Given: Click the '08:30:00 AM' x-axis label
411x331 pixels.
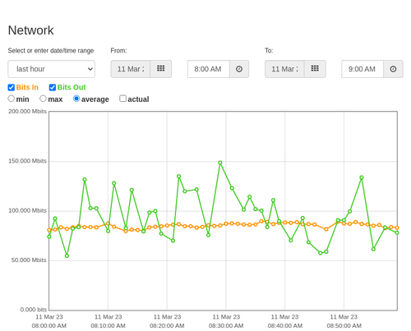Looking at the screenshot, I should [226, 326].
